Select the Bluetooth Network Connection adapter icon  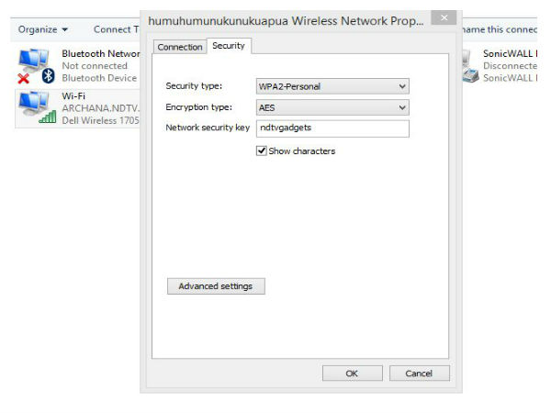[34, 61]
